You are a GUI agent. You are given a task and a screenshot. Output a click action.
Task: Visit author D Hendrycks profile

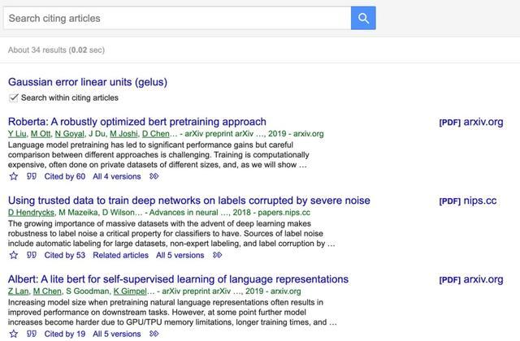click(31, 213)
